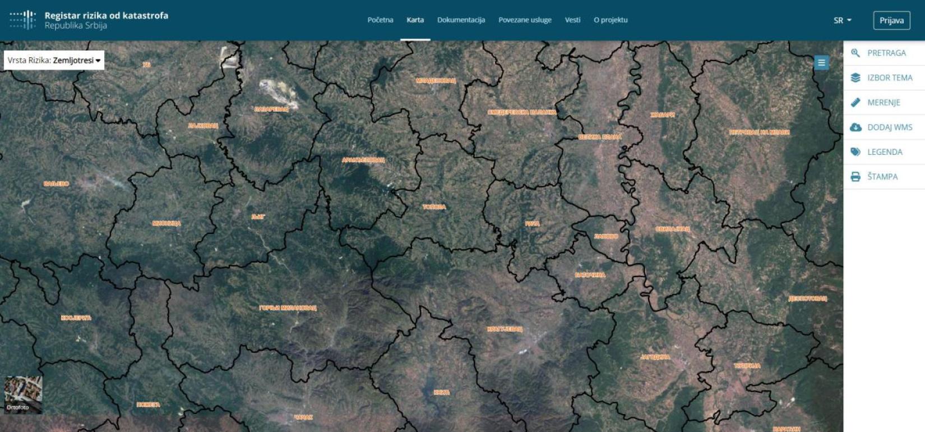Click the Prijava login button

click(x=891, y=20)
